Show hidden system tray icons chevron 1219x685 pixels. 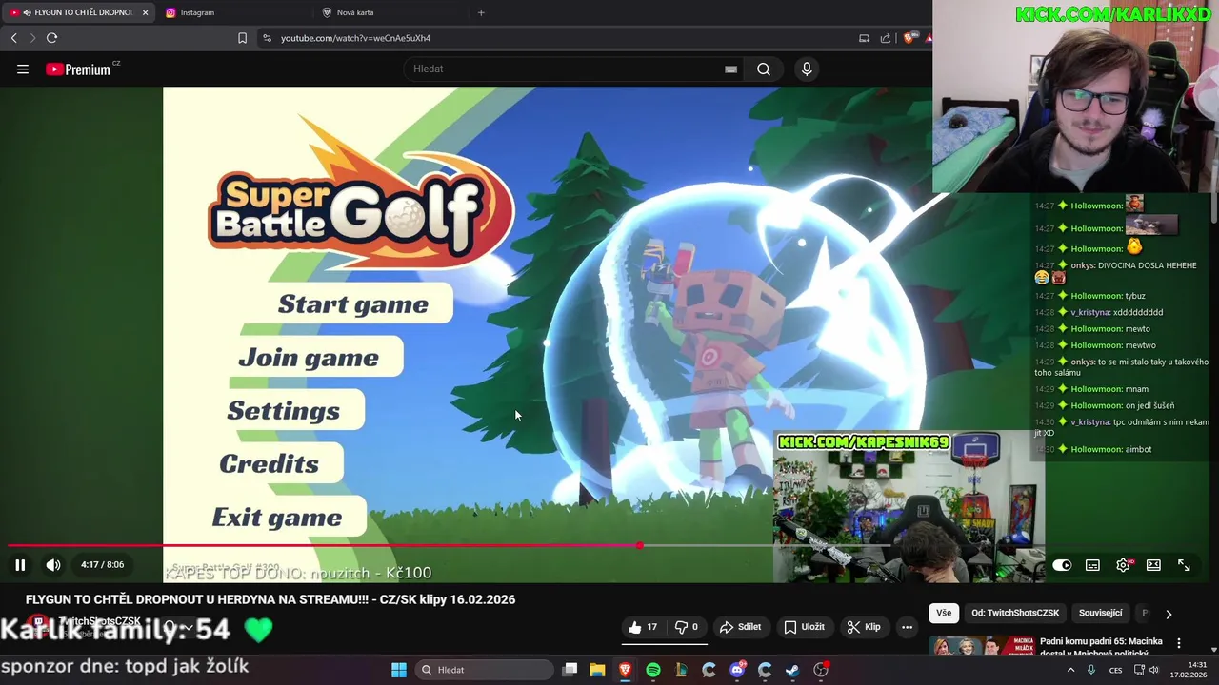(1070, 670)
